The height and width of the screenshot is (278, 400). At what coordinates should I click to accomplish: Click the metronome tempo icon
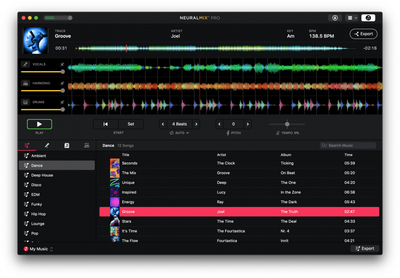coord(278,133)
